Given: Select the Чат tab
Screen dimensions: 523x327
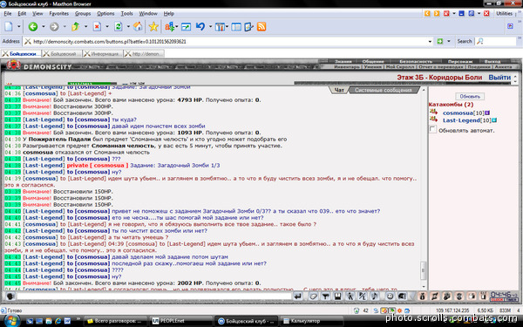Looking at the screenshot, I should click(339, 90).
